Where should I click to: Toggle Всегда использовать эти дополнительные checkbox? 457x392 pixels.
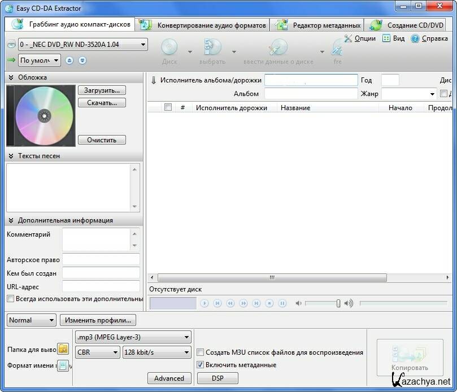[10, 299]
